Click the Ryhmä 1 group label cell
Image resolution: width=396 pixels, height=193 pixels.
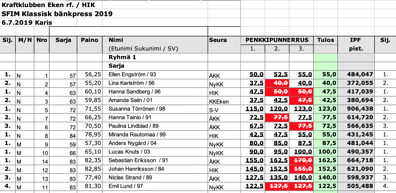(122, 57)
